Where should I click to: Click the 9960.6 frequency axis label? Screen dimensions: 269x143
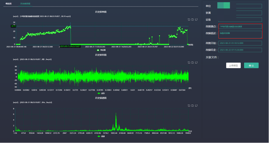point(188,133)
